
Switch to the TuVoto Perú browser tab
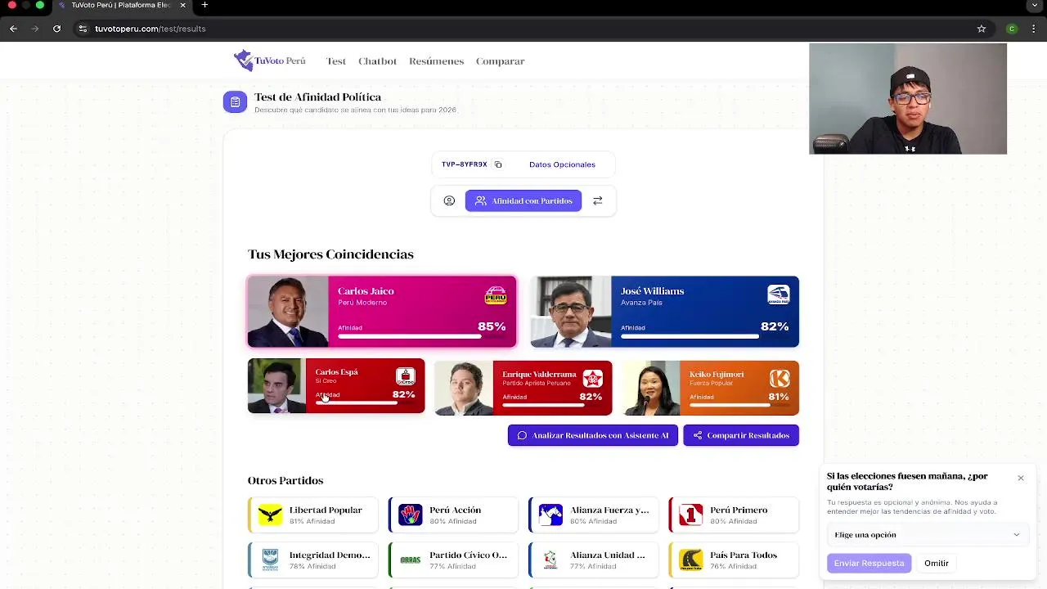click(x=123, y=6)
